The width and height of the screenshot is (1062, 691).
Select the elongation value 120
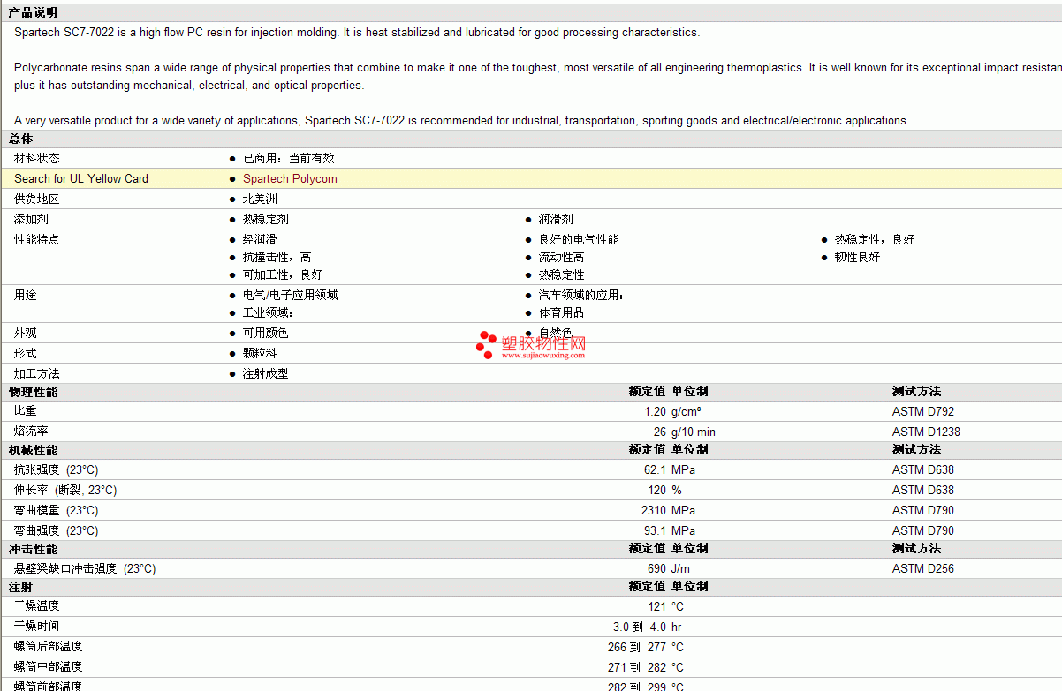(x=656, y=490)
